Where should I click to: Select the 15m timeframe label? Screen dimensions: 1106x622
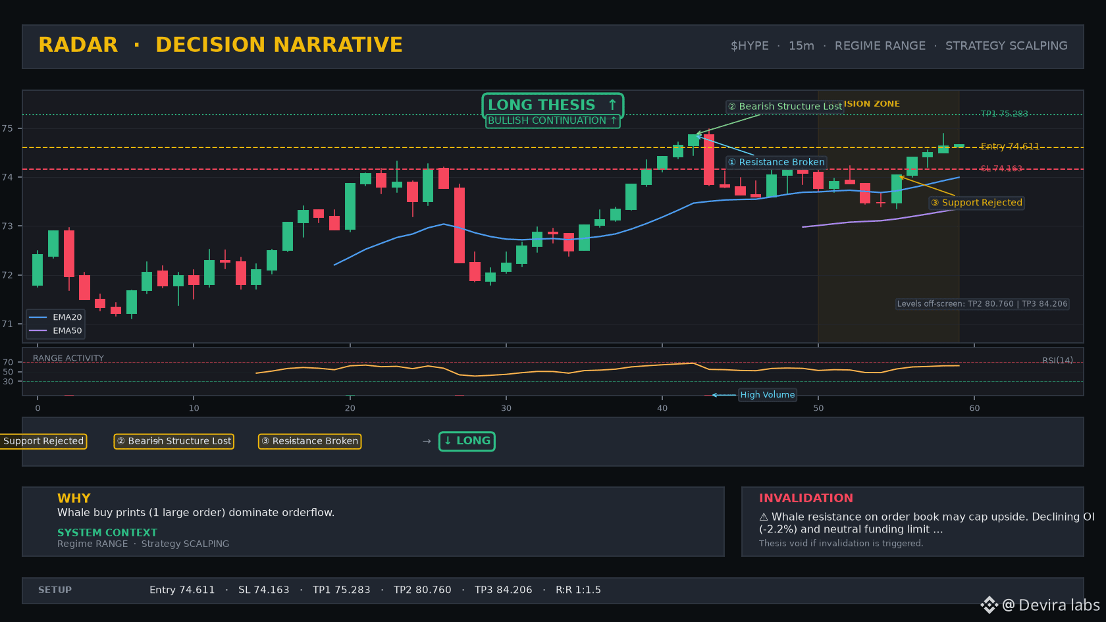tap(801, 45)
